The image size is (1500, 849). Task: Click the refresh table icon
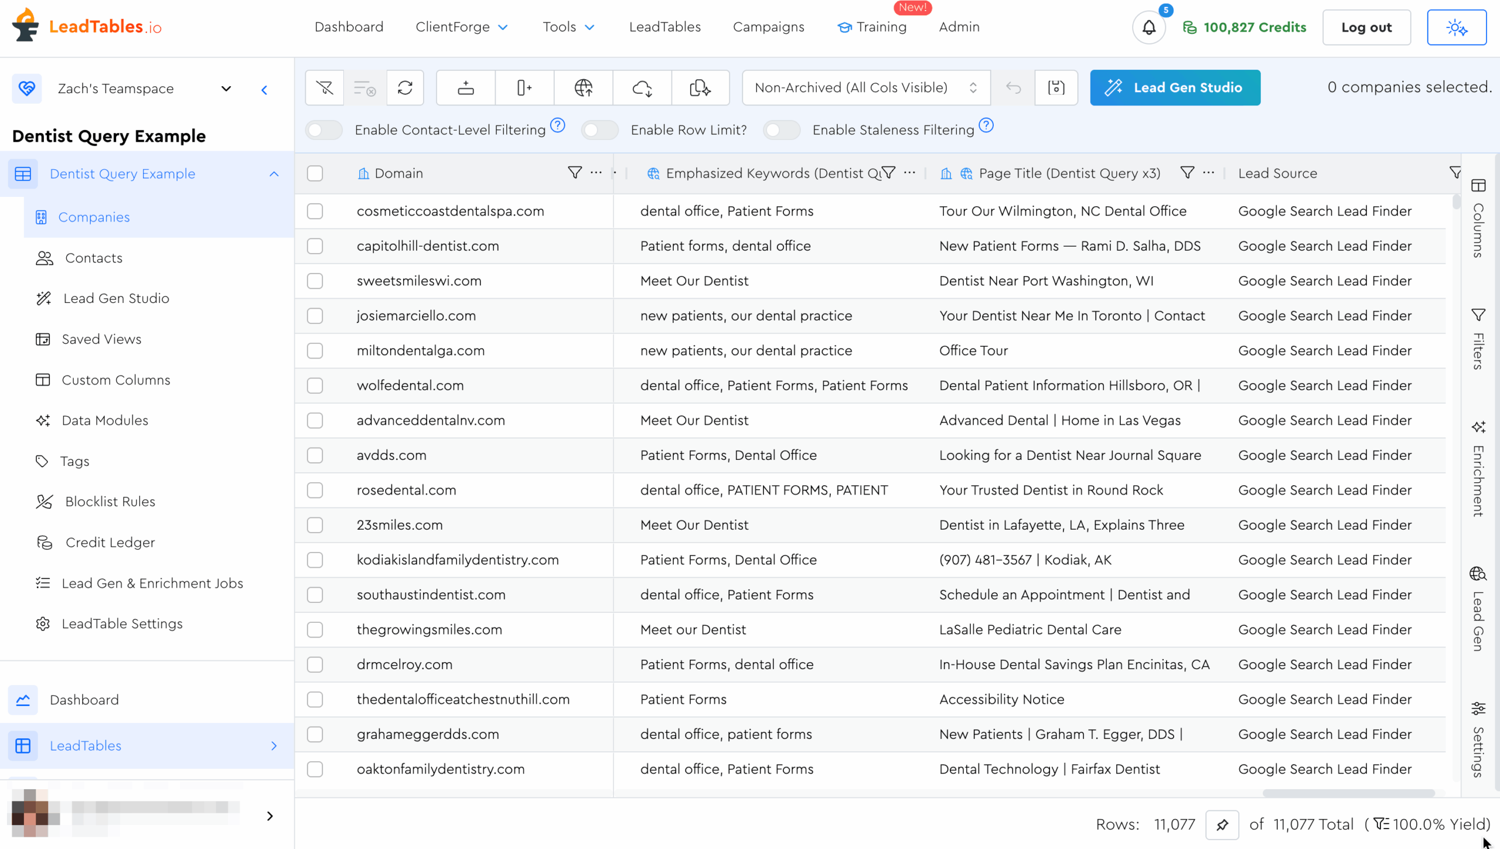[x=405, y=88]
